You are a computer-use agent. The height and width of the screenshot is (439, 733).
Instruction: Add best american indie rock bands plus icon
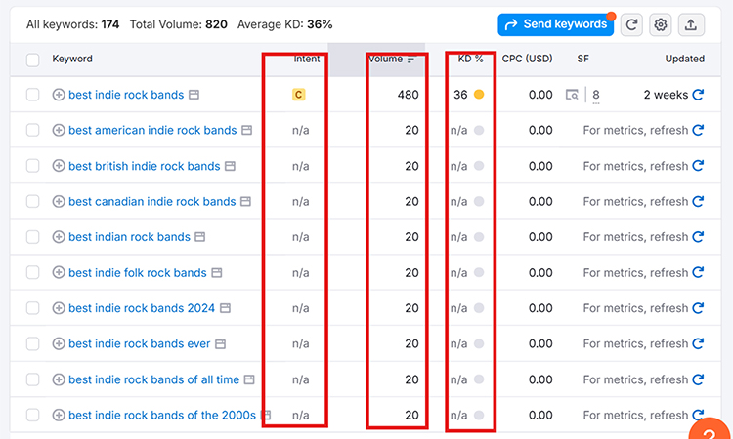59,130
